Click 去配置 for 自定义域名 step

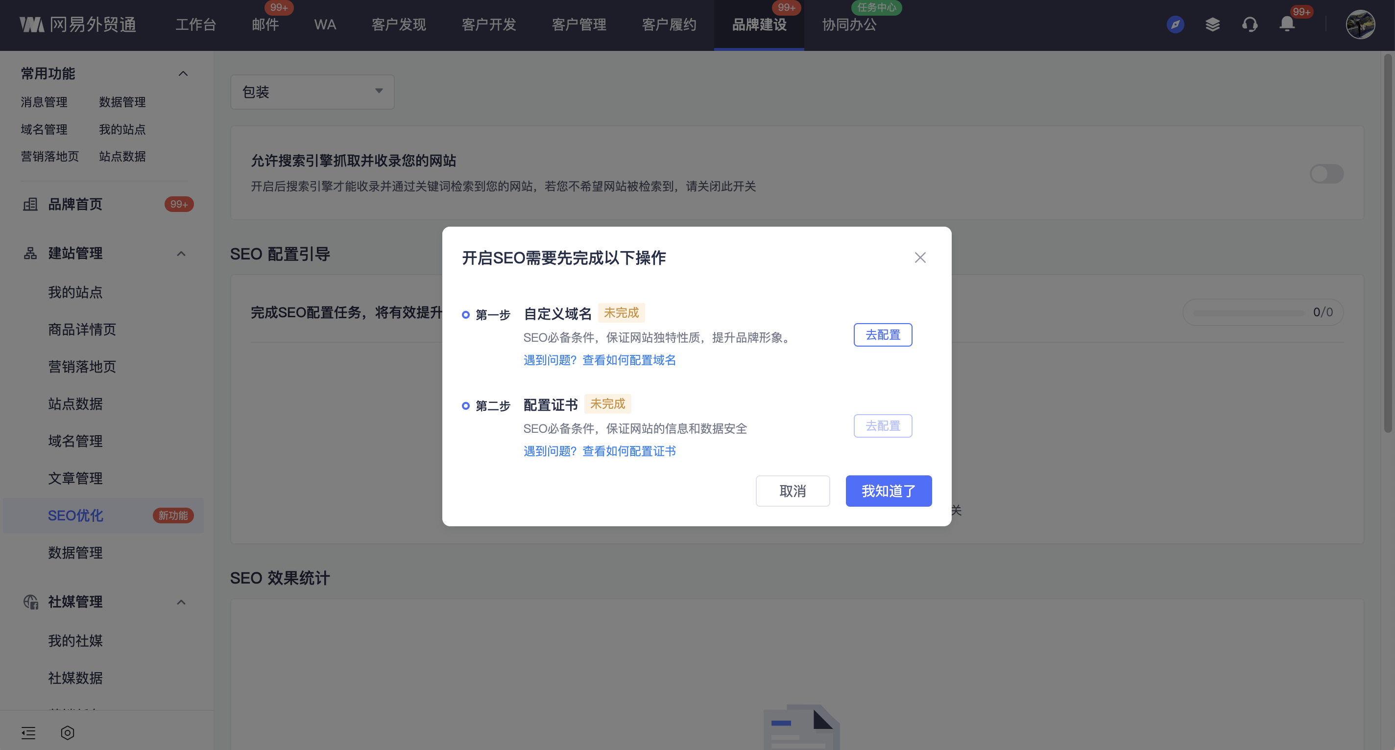[882, 335]
